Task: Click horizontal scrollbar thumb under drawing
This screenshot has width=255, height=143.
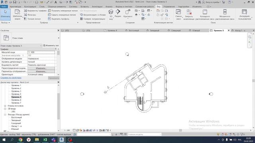Action: (180, 130)
